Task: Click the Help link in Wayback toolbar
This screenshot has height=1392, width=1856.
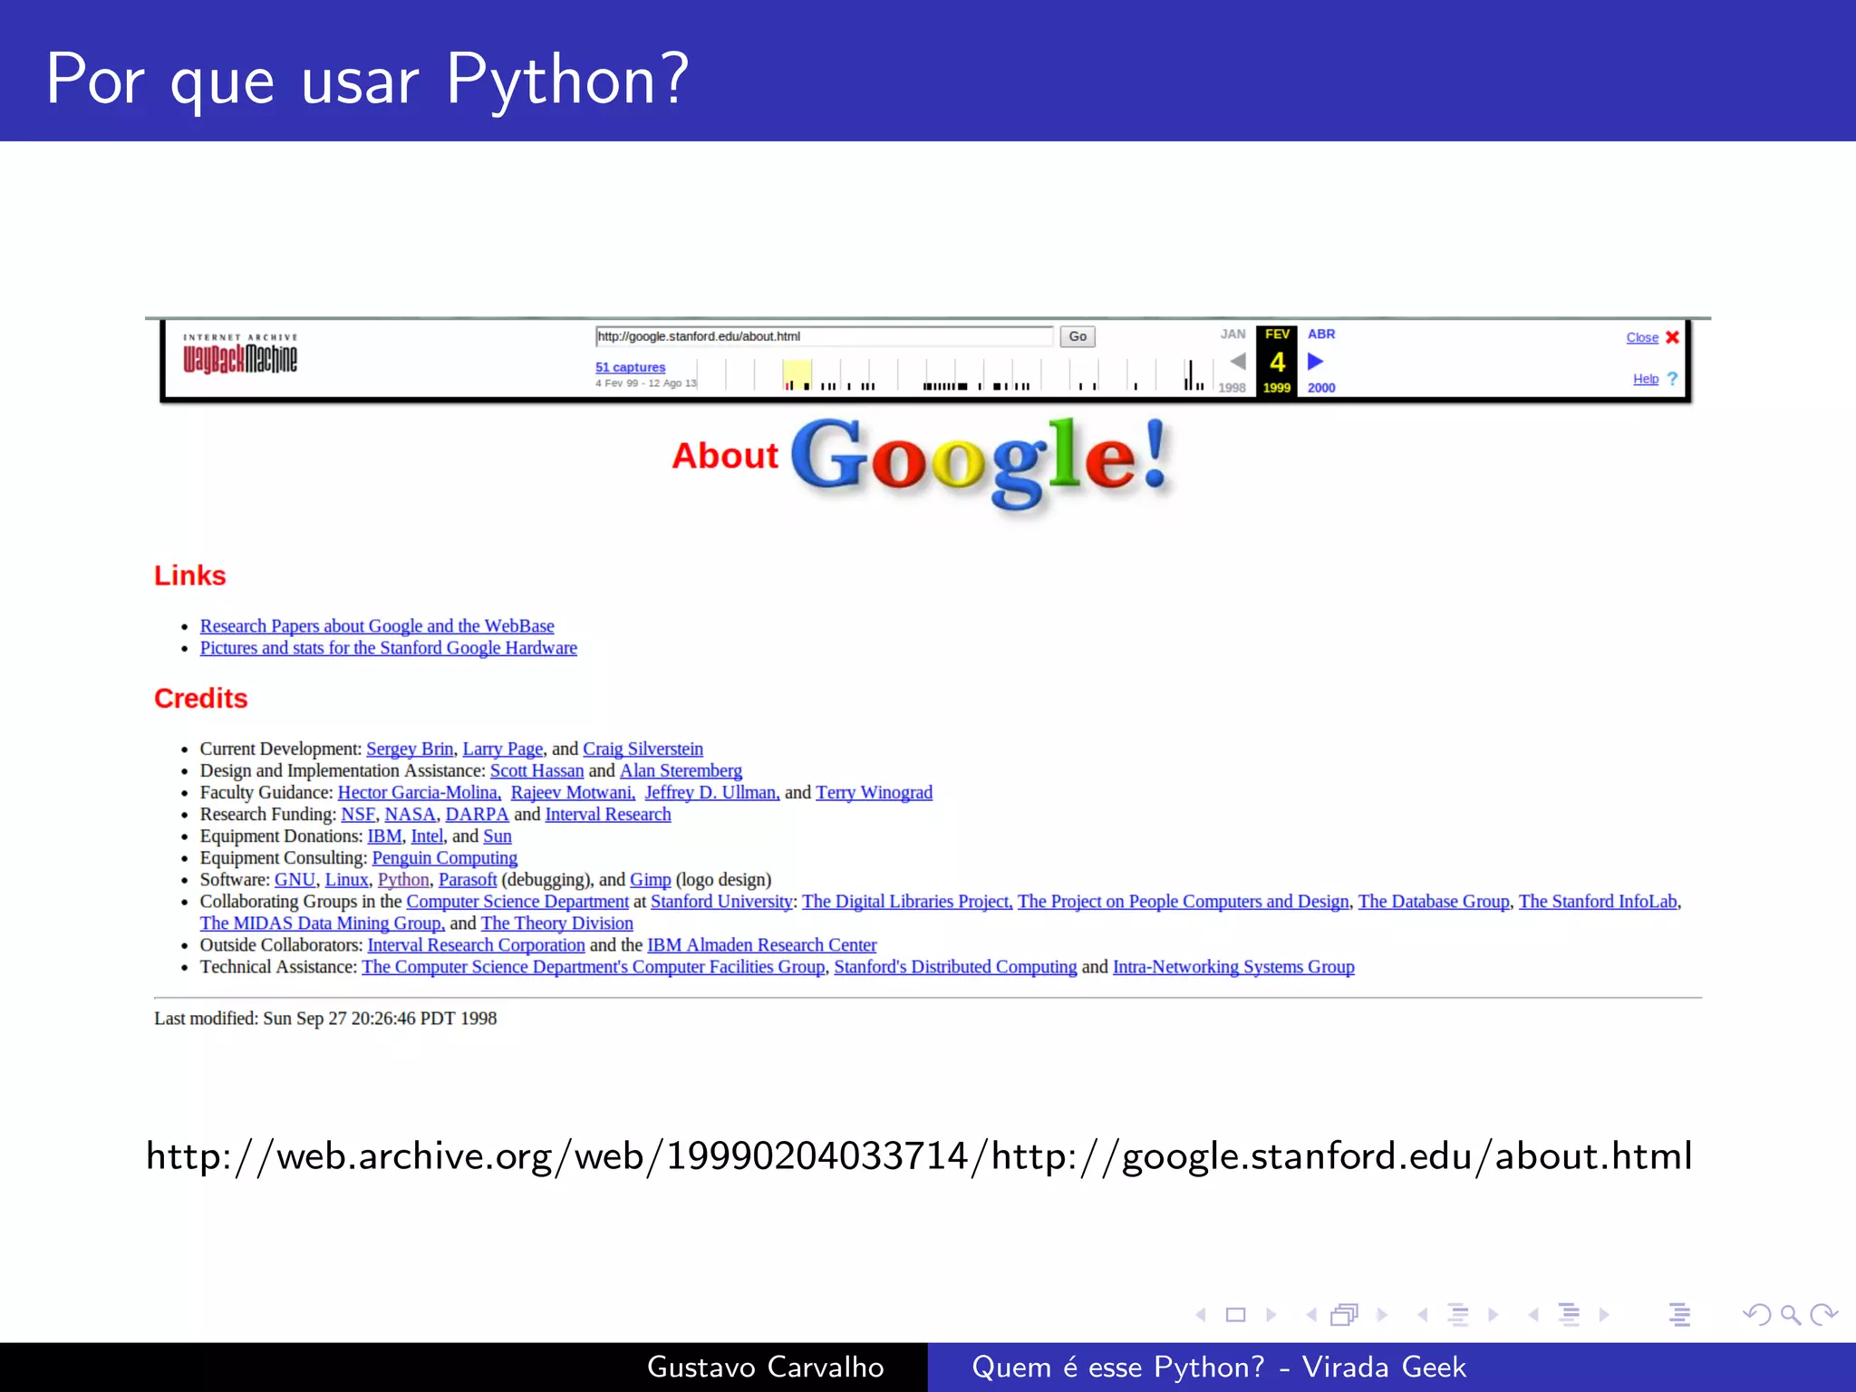Action: 1646,379
